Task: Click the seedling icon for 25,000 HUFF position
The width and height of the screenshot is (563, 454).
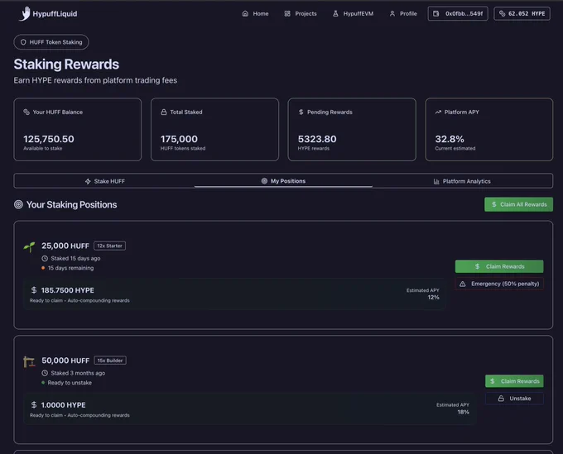Action: click(29, 246)
